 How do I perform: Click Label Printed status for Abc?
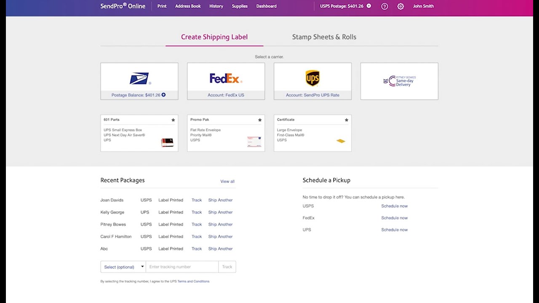[x=171, y=249]
